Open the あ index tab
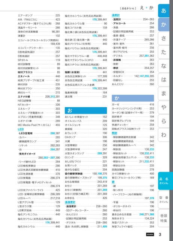Screen dimensions: 173x241 [164, 10]
